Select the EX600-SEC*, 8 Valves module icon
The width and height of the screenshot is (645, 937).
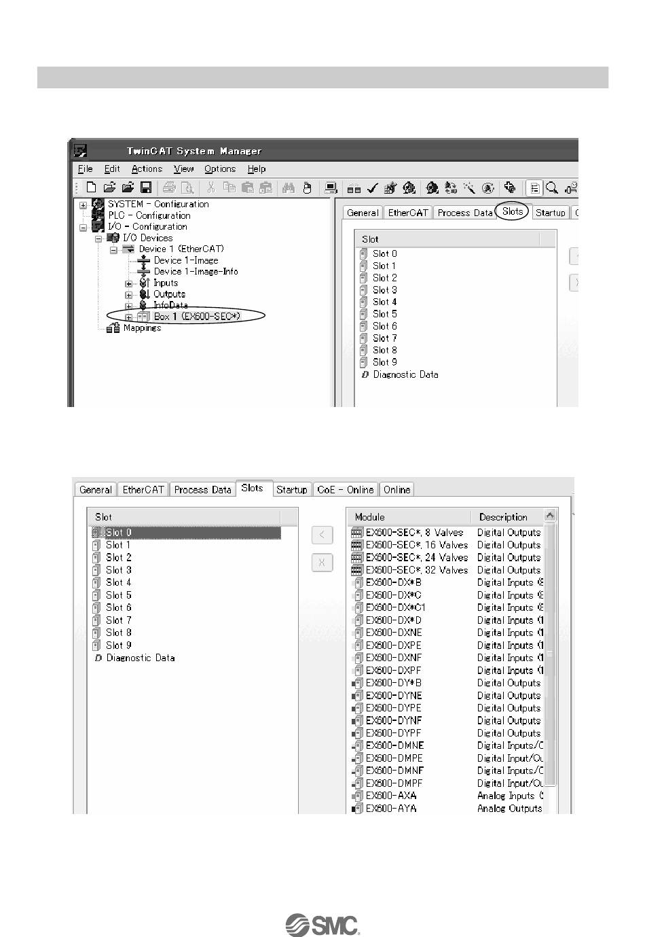pyautogui.click(x=357, y=533)
